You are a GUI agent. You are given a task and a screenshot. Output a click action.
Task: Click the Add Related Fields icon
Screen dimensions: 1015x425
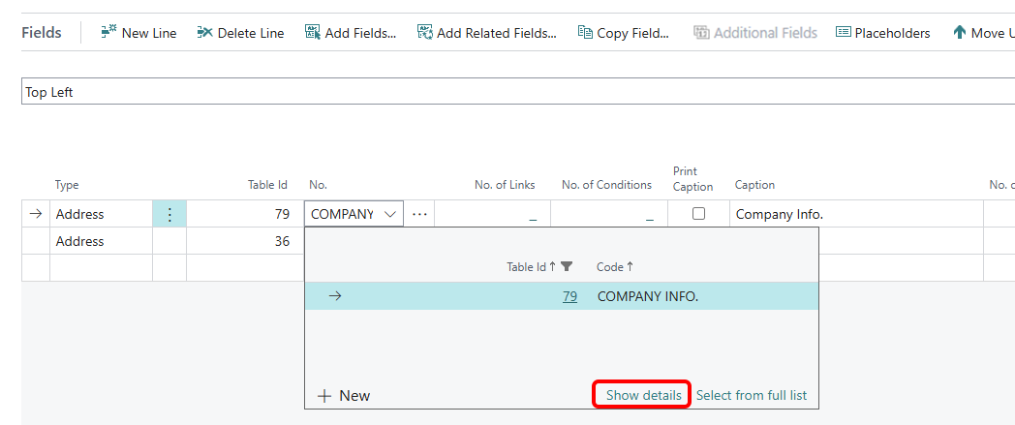click(424, 33)
